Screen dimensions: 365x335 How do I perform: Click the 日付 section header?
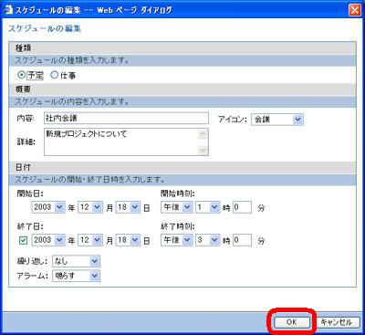pyautogui.click(x=182, y=167)
